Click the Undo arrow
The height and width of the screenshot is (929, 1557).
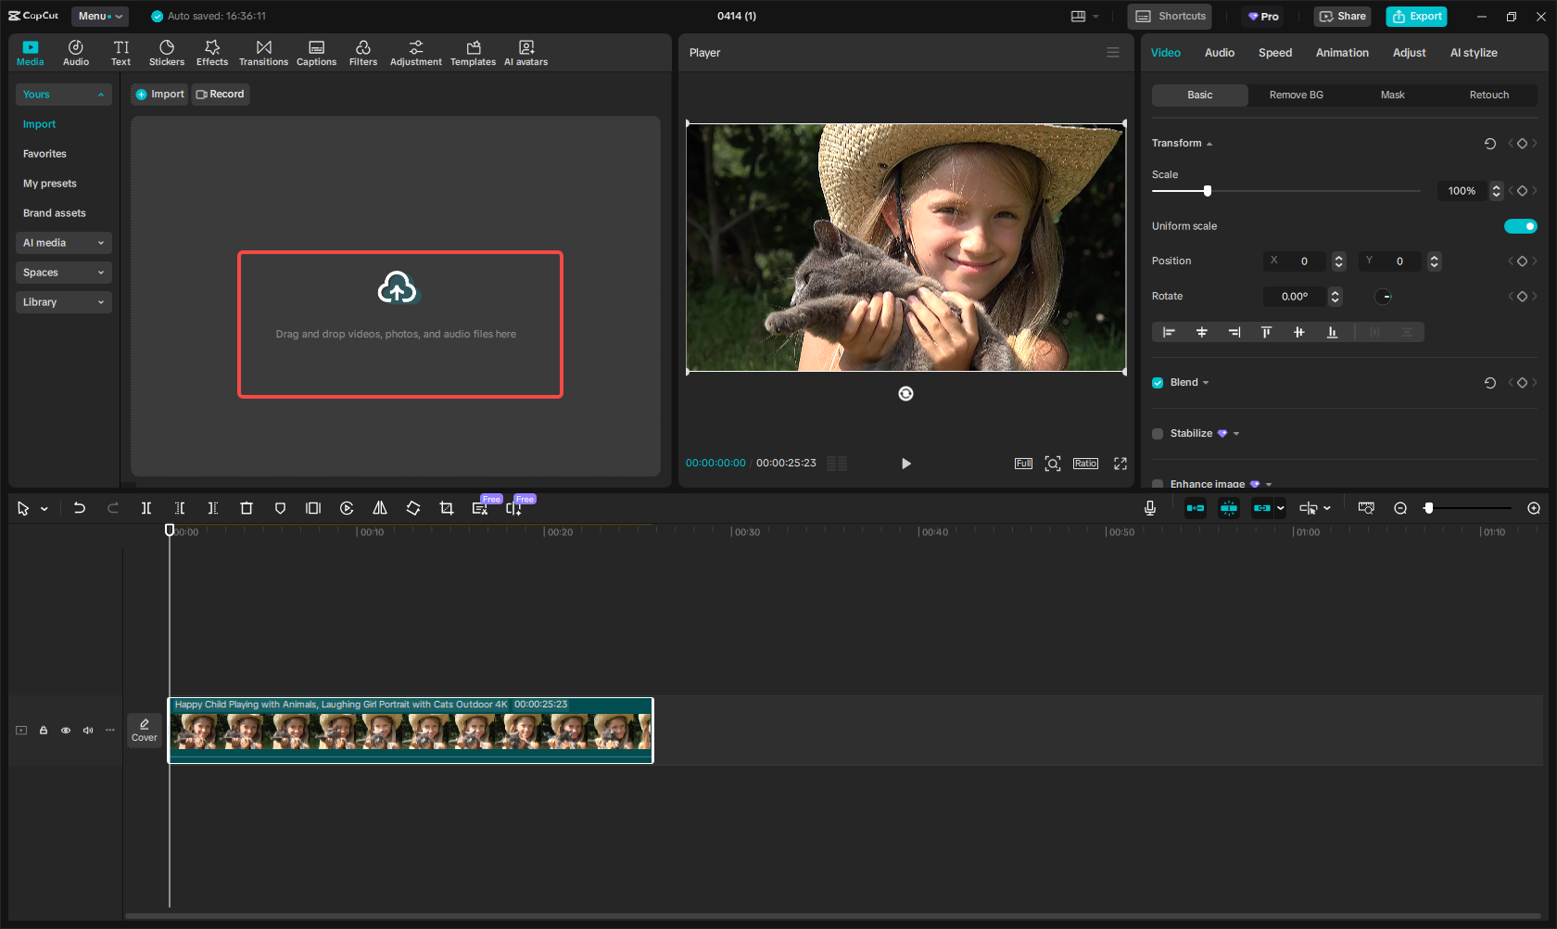(x=80, y=508)
